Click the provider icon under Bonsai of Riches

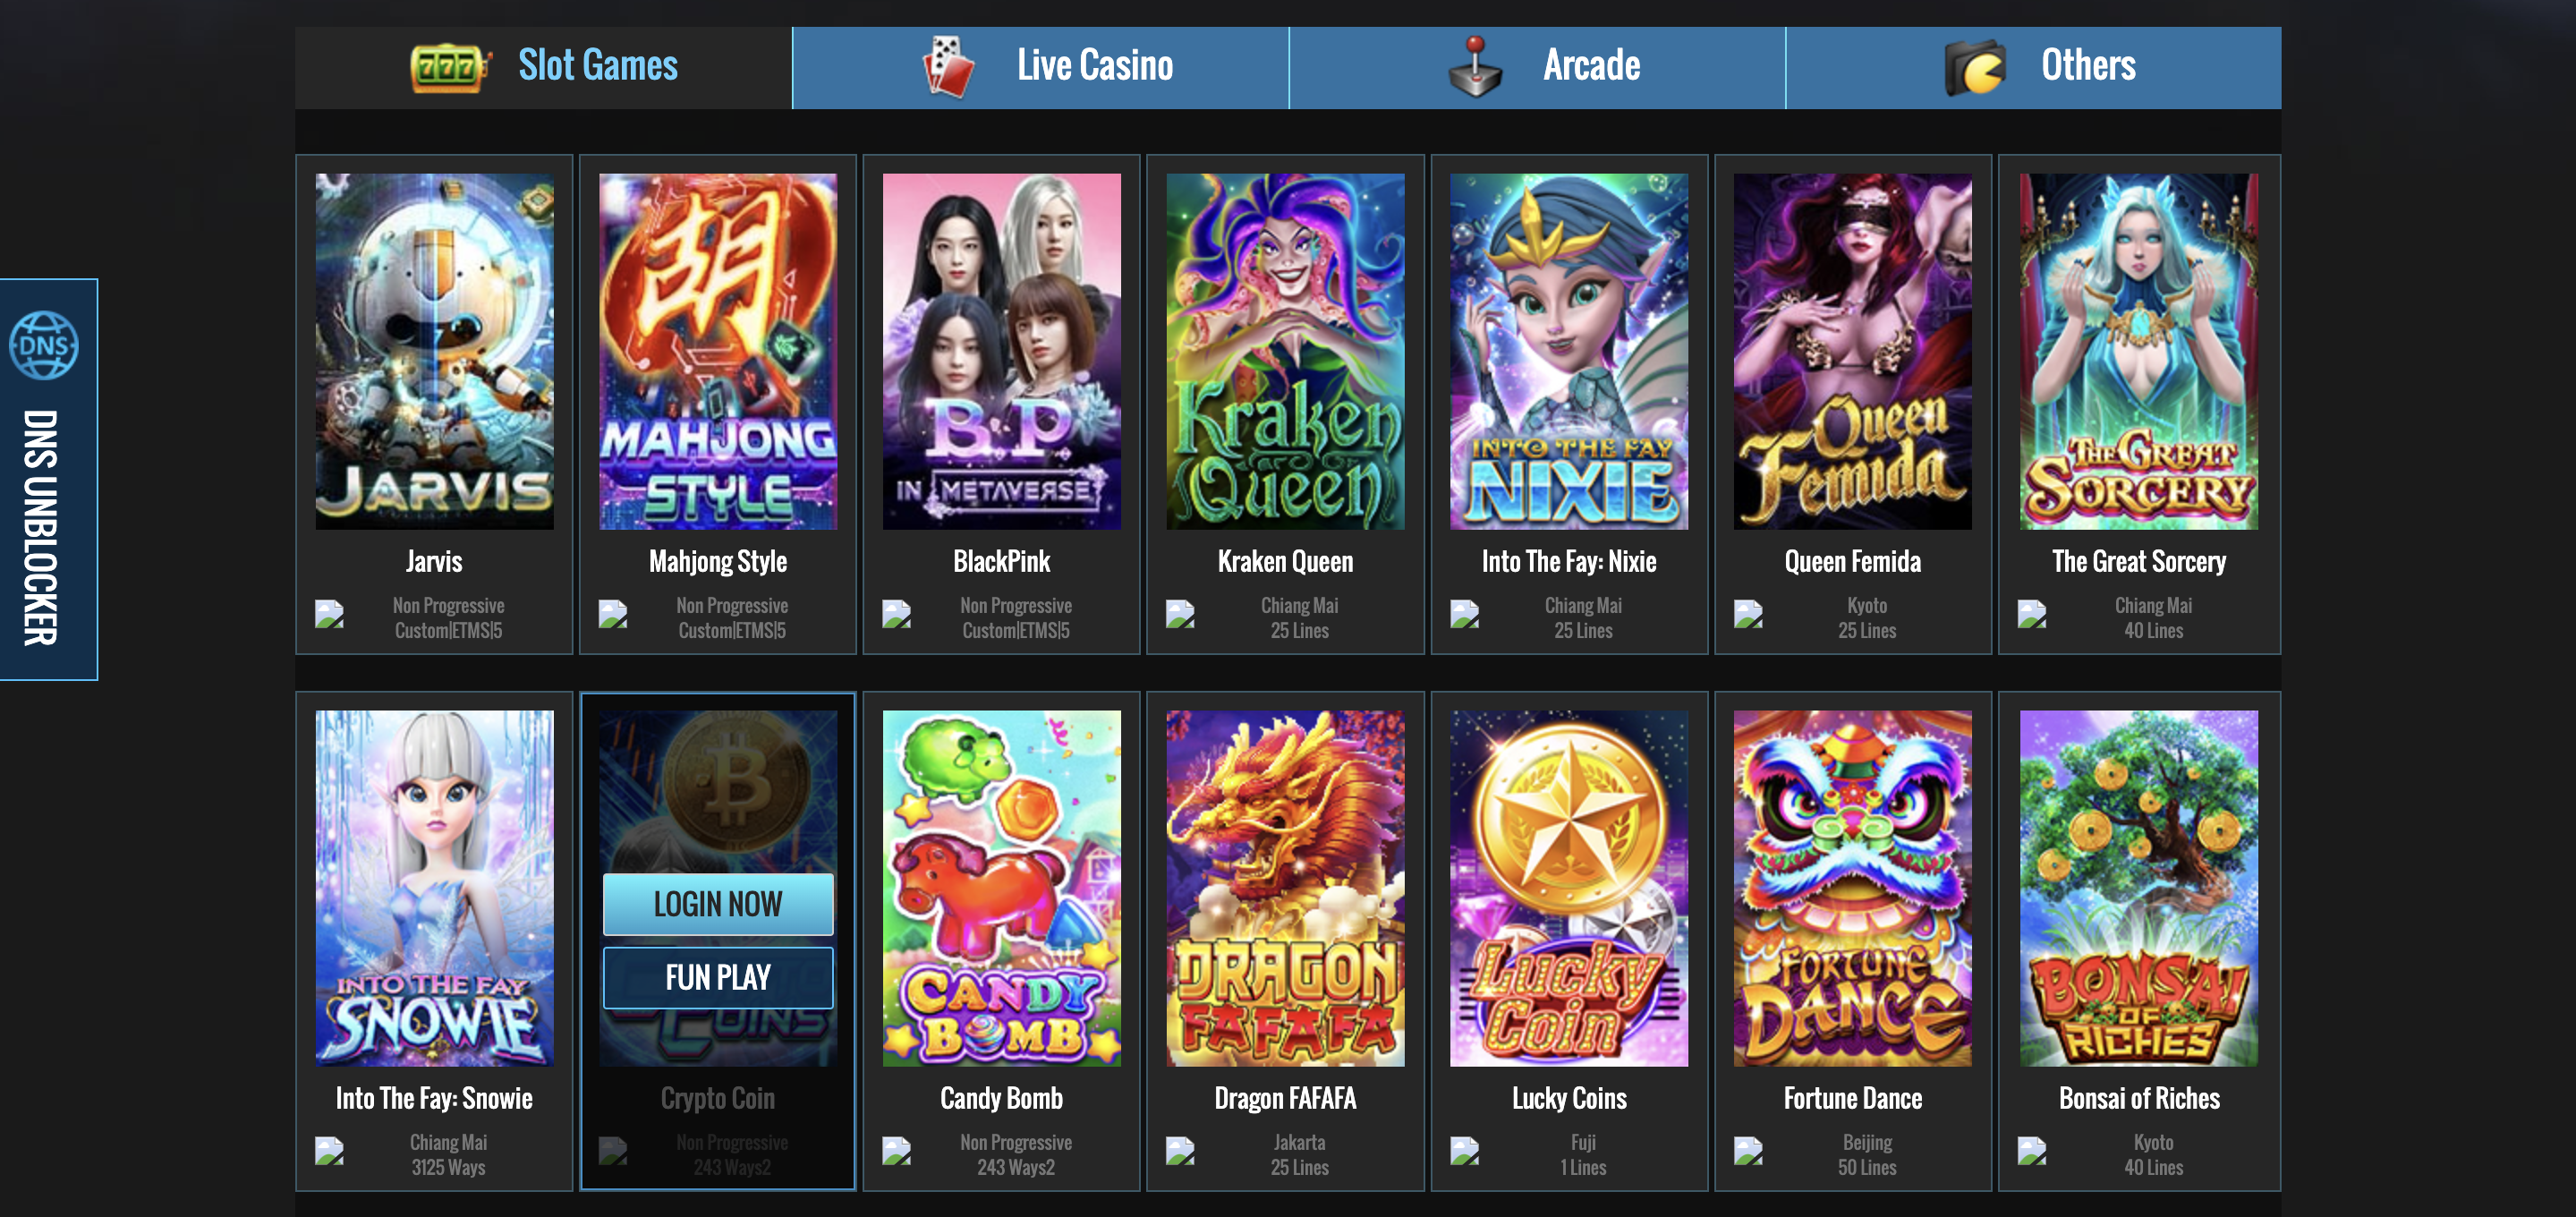pyautogui.click(x=2032, y=1151)
